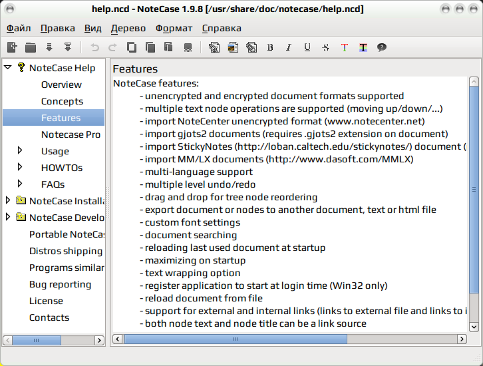This screenshot has height=366, width=483.
Task: Open the Правка menu
Action: coord(58,29)
